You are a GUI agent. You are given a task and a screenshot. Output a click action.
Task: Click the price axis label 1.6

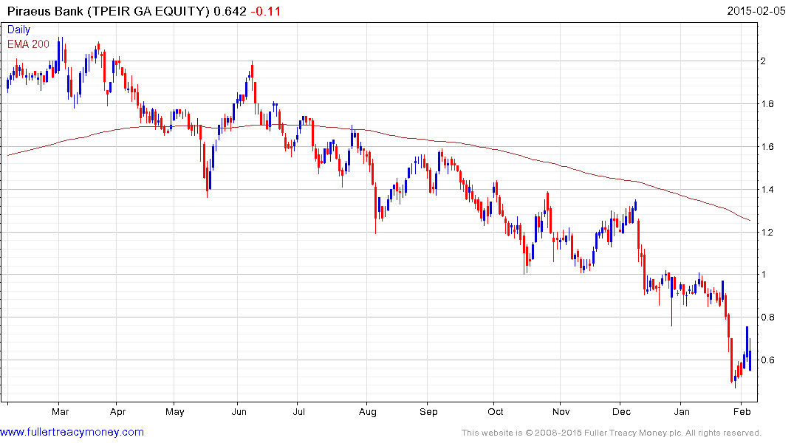click(x=767, y=147)
